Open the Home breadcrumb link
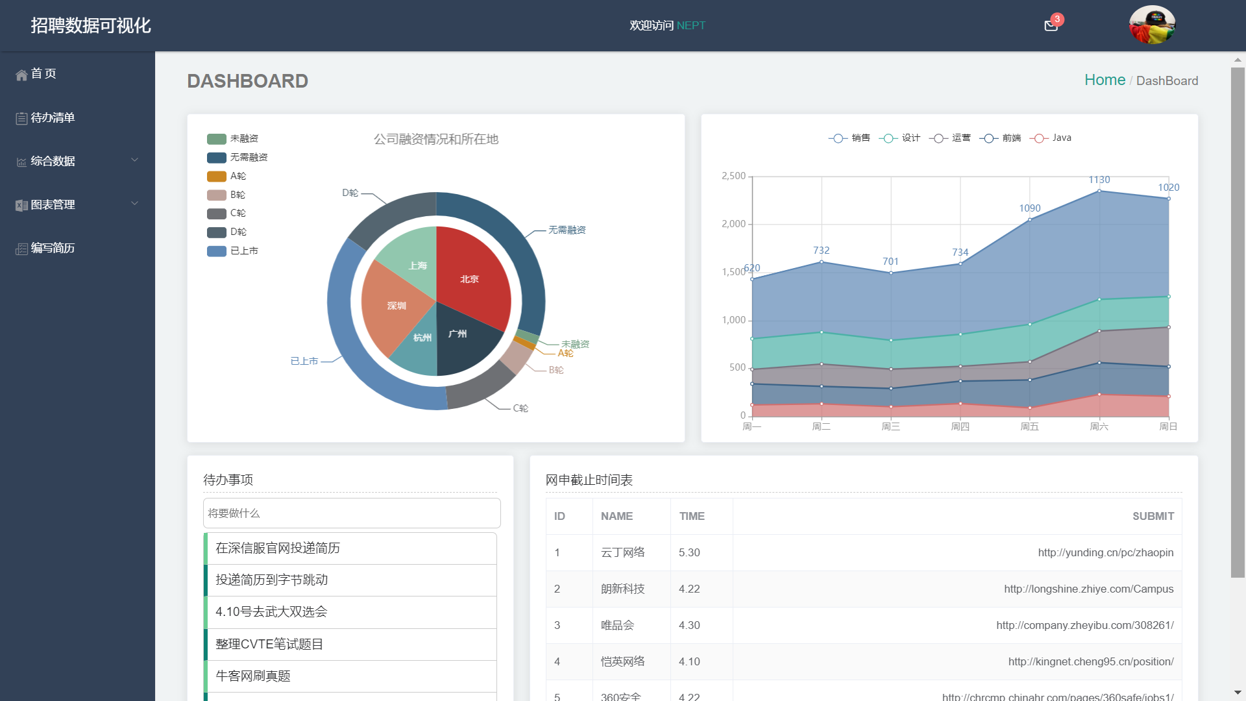Screen dimensions: 1246x701 pyautogui.click(x=1105, y=80)
